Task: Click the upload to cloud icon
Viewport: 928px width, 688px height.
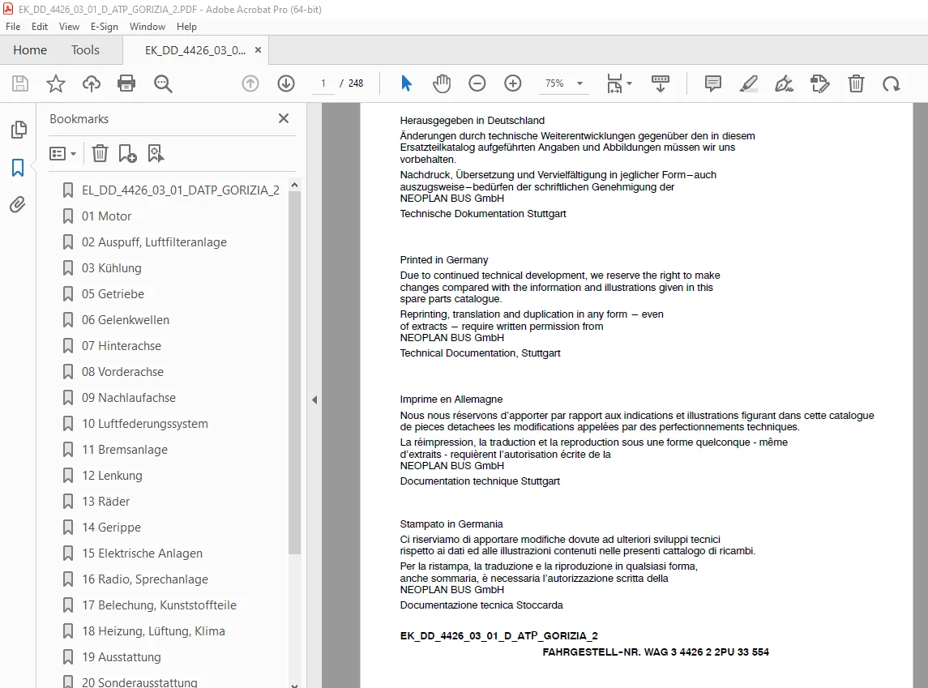Action: click(91, 83)
